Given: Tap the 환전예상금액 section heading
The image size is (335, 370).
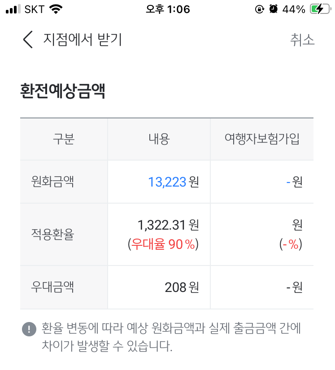Looking at the screenshot, I should [62, 91].
